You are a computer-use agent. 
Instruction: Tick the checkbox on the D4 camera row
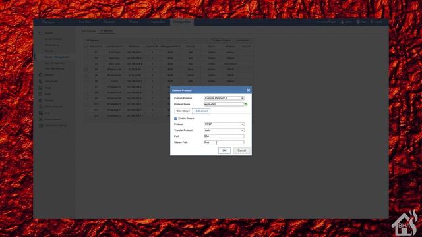(x=86, y=70)
